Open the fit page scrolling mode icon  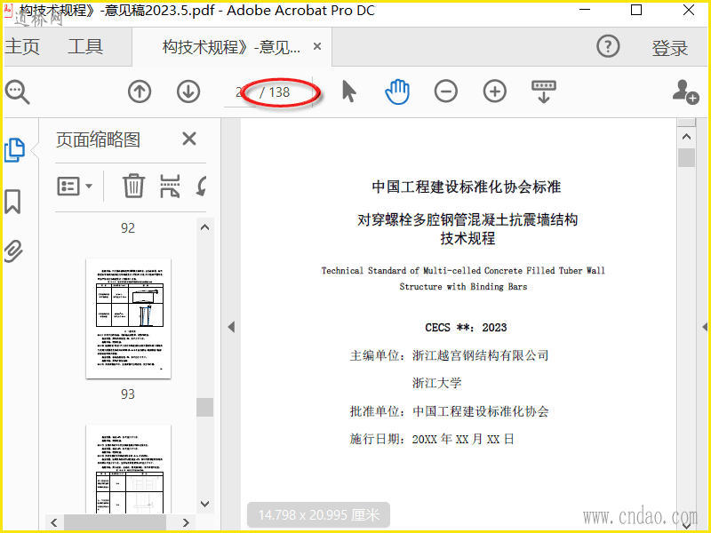(x=544, y=91)
